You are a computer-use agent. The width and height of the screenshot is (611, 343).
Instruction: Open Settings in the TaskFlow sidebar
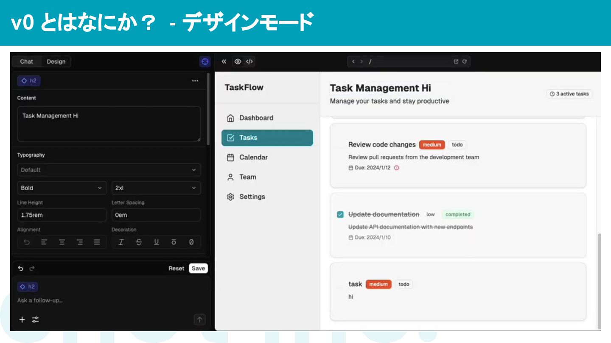[x=267, y=197]
